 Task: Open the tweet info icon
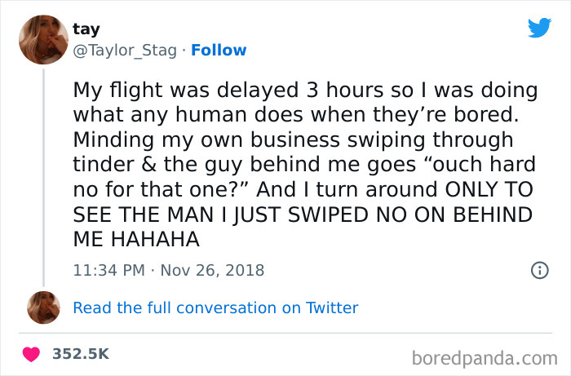point(538,269)
